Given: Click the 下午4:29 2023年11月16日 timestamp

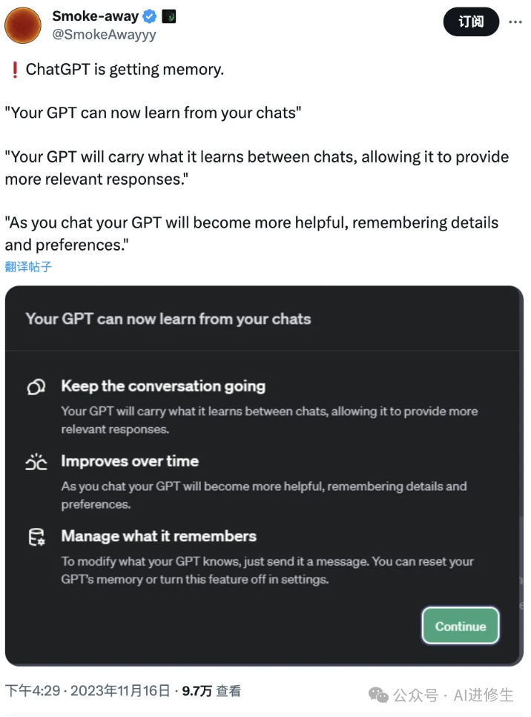Looking at the screenshot, I should (88, 690).
